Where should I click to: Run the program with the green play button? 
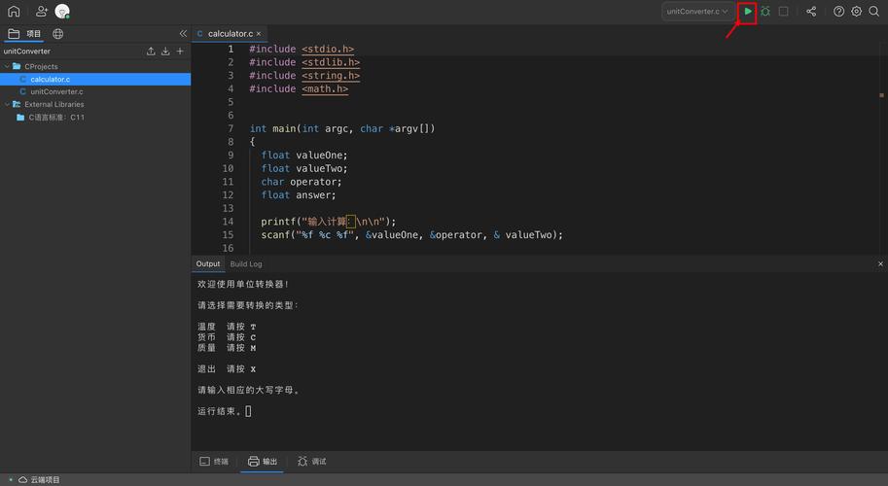click(x=747, y=12)
